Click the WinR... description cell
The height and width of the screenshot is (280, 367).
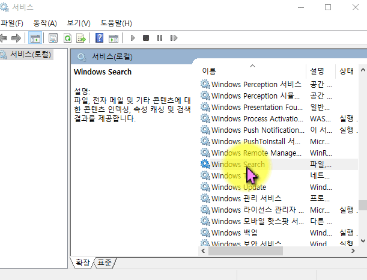[321, 153]
